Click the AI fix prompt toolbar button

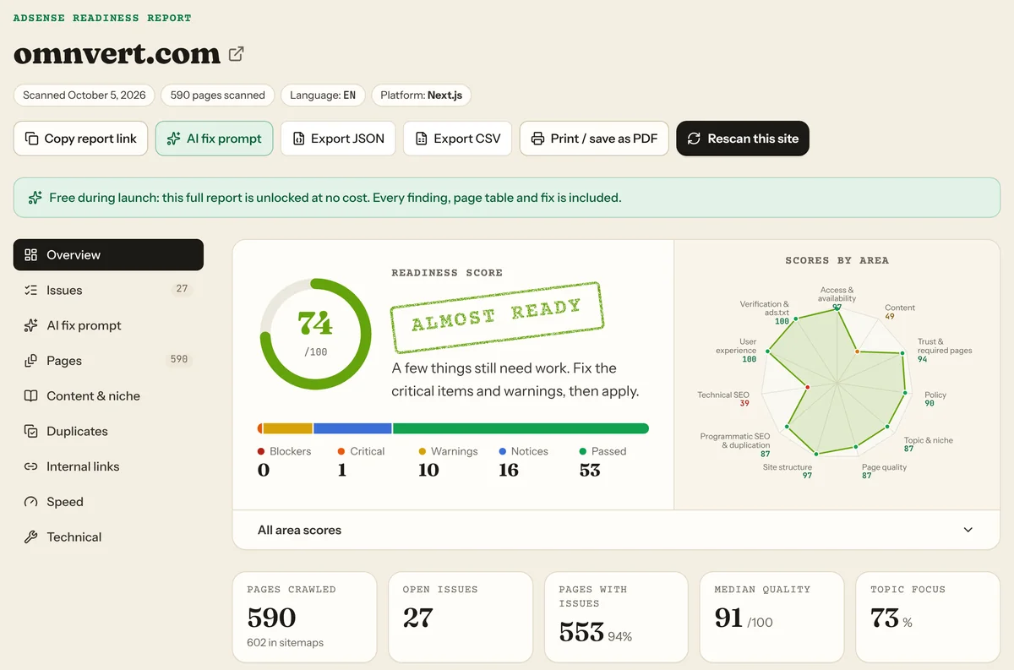click(x=215, y=139)
